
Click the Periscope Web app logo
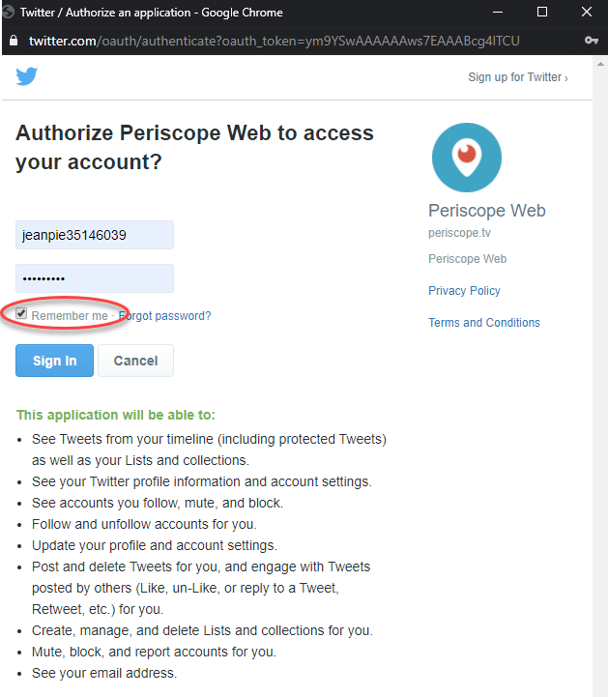click(467, 158)
